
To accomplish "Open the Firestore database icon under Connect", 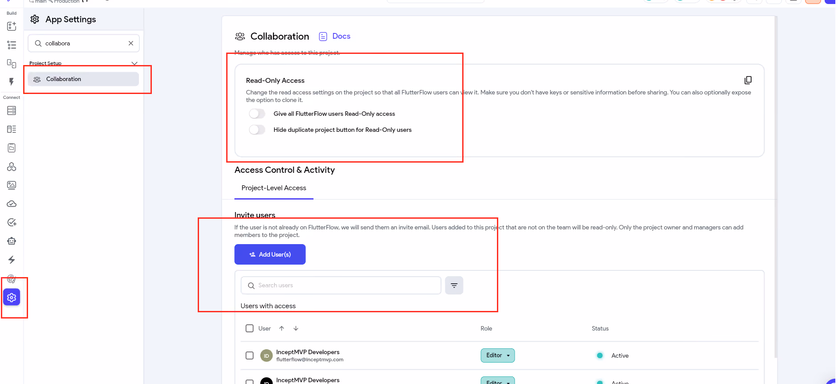I will point(12,110).
